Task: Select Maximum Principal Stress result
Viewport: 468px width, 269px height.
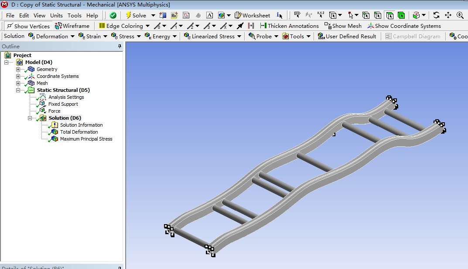Action: [86, 139]
